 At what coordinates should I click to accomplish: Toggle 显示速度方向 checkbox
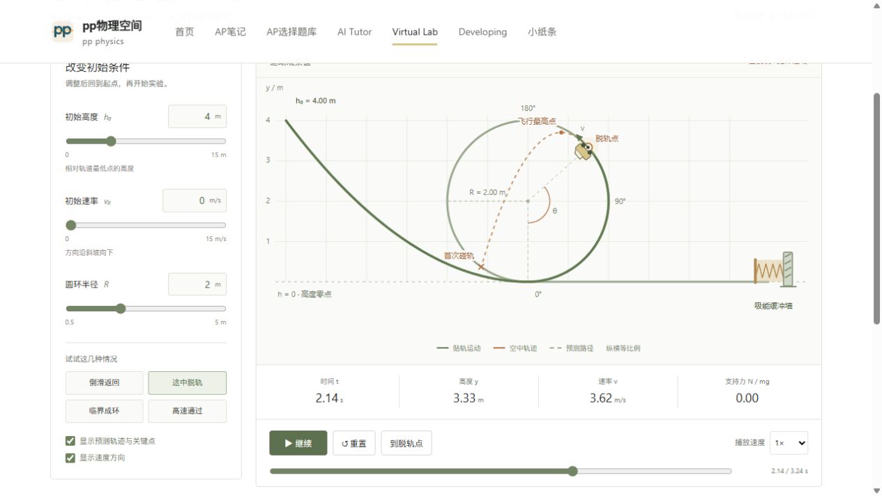pos(70,458)
